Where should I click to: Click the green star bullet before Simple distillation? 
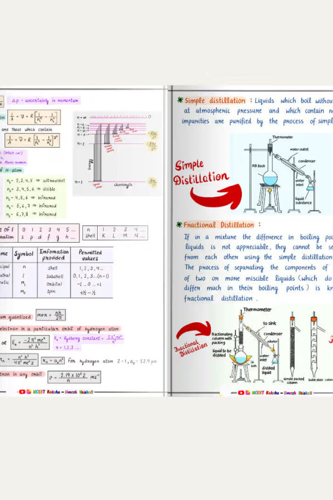click(x=180, y=100)
